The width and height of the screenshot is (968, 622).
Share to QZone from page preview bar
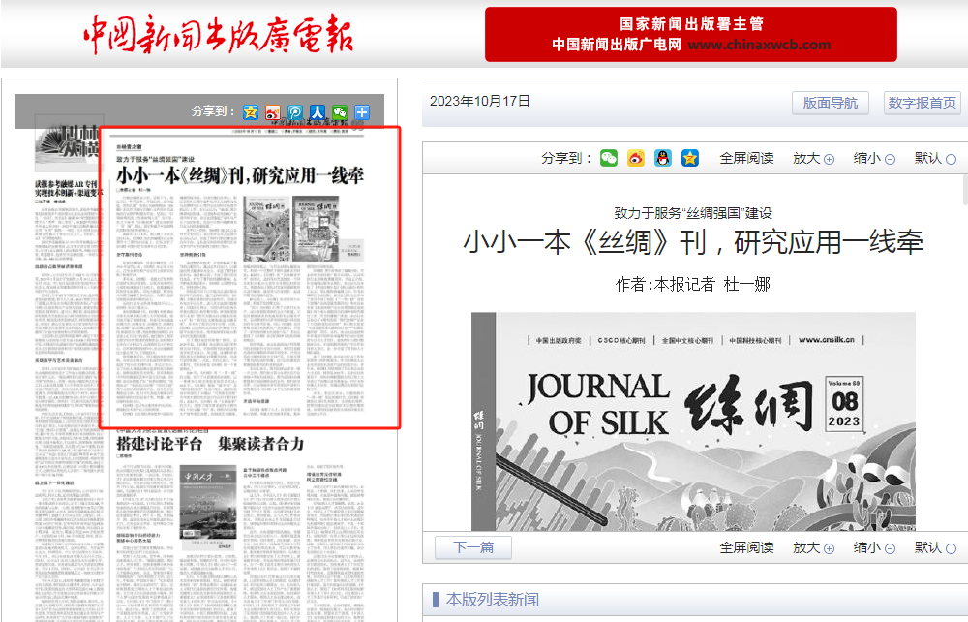[x=251, y=111]
